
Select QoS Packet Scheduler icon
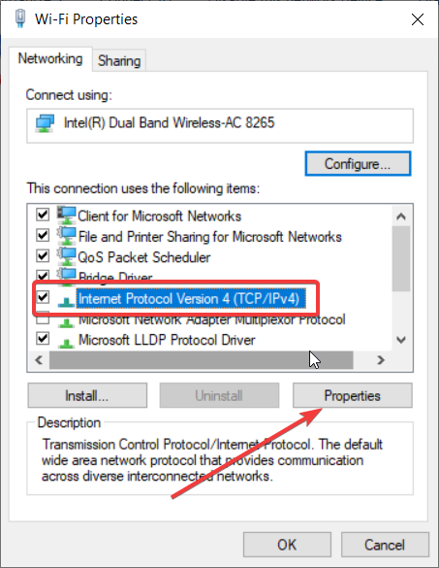pyautogui.click(x=67, y=256)
